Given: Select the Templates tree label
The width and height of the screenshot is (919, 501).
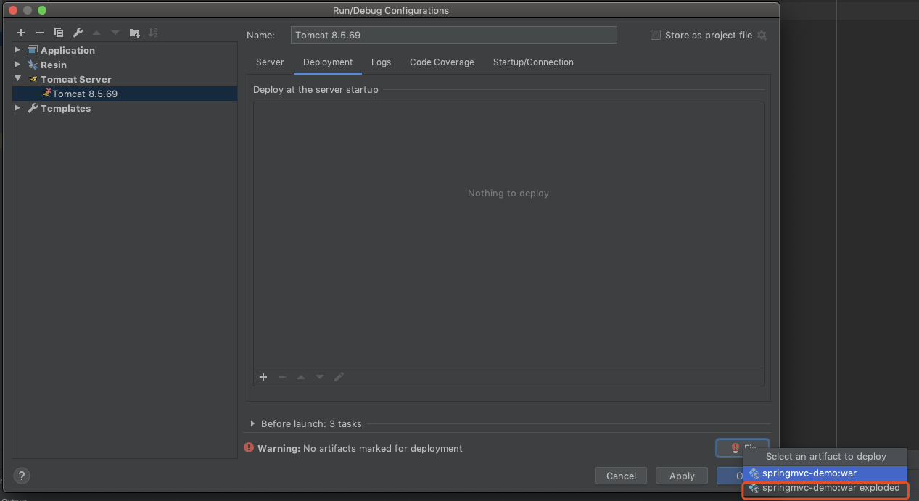Looking at the screenshot, I should click(65, 108).
